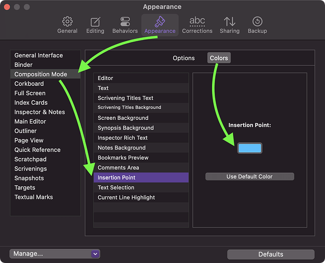Click the Use Default Color button
325x263 pixels.
249,176
